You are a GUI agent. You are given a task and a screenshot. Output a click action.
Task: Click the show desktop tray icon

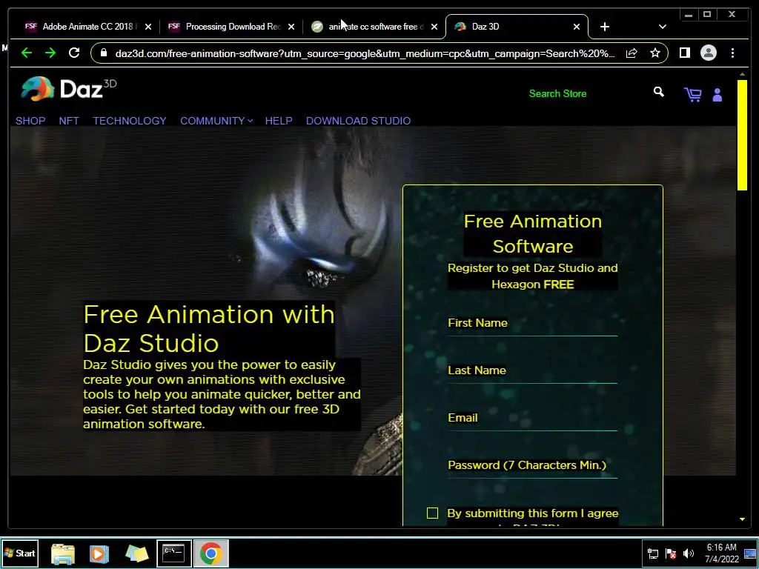(x=750, y=553)
